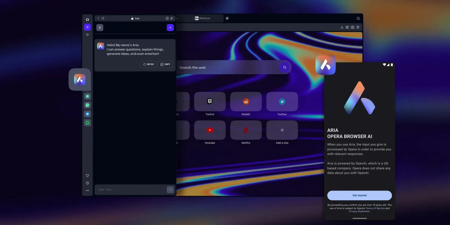This screenshot has width=450, height=225.
Task: Copy the Aria response
Action: coord(165,64)
